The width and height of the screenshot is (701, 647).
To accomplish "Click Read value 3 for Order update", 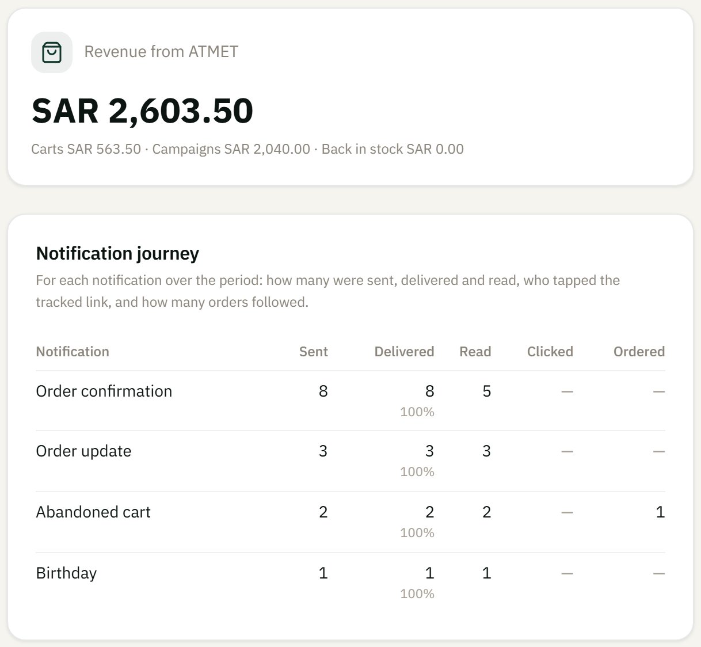I will click(x=487, y=451).
